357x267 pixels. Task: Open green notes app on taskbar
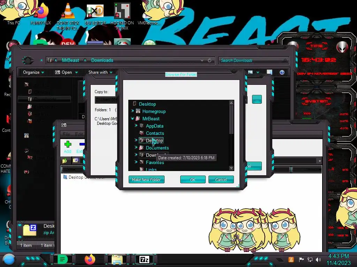62,259
